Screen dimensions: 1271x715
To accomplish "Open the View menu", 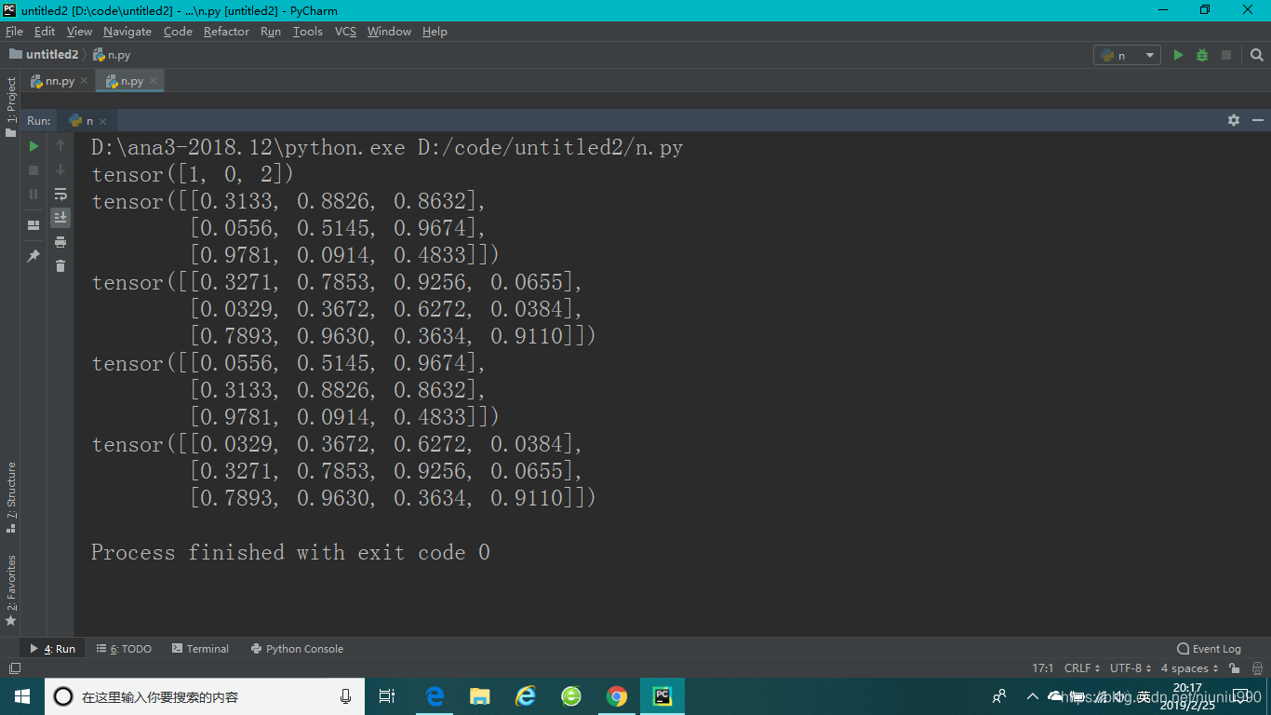I will tap(79, 31).
